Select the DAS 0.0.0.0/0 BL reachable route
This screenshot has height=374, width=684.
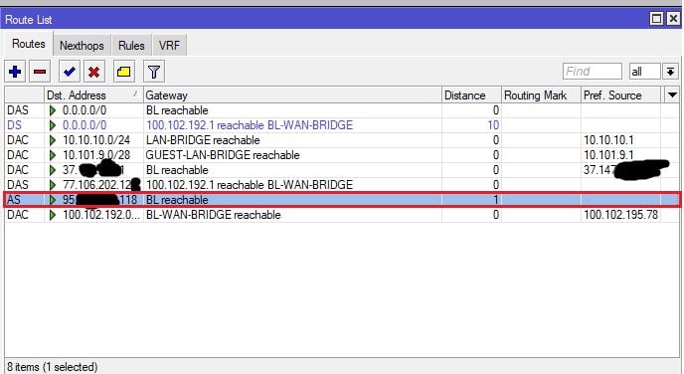[342, 110]
